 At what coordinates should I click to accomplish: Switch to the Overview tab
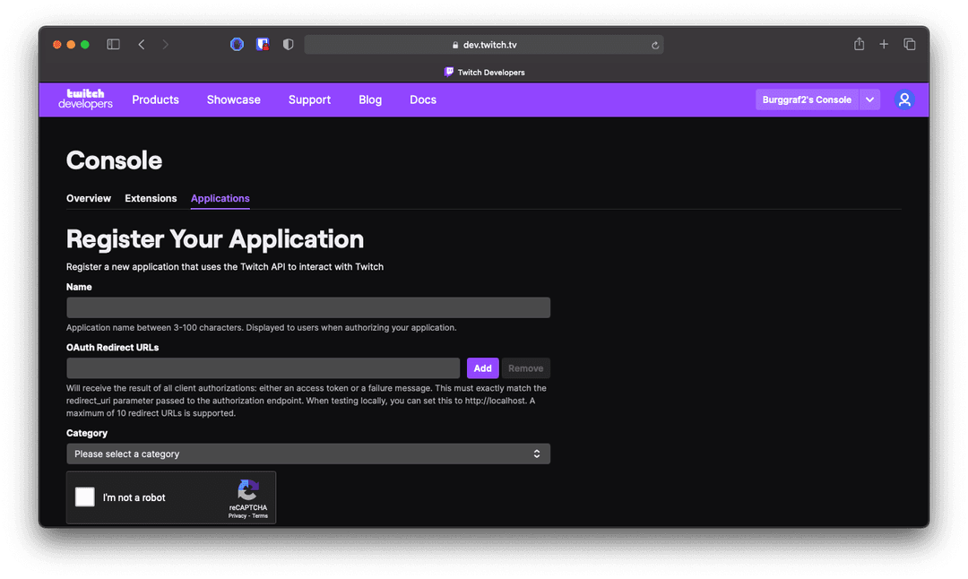88,198
